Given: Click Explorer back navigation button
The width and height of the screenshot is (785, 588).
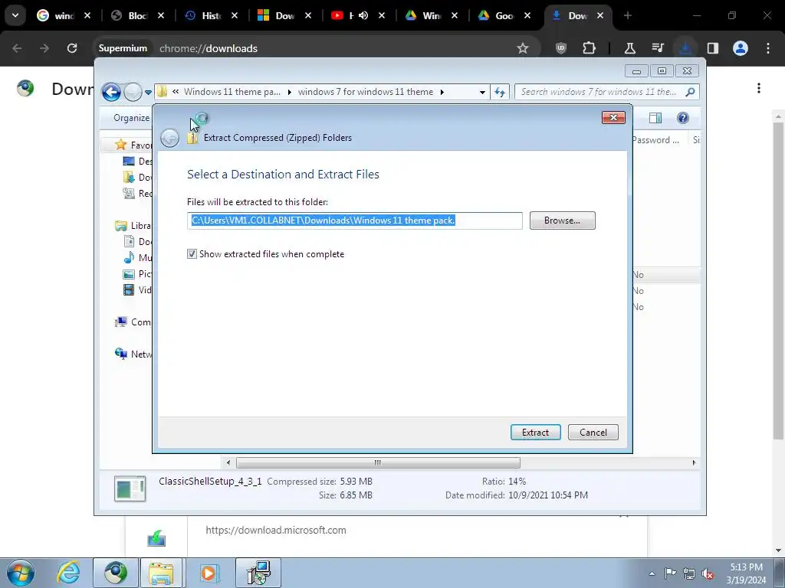Looking at the screenshot, I should (x=111, y=92).
